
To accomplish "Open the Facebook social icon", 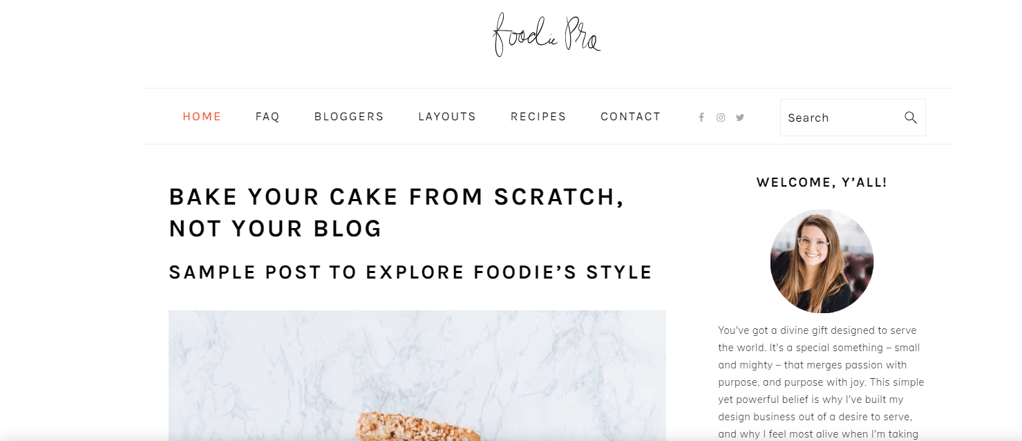I will click(x=701, y=118).
